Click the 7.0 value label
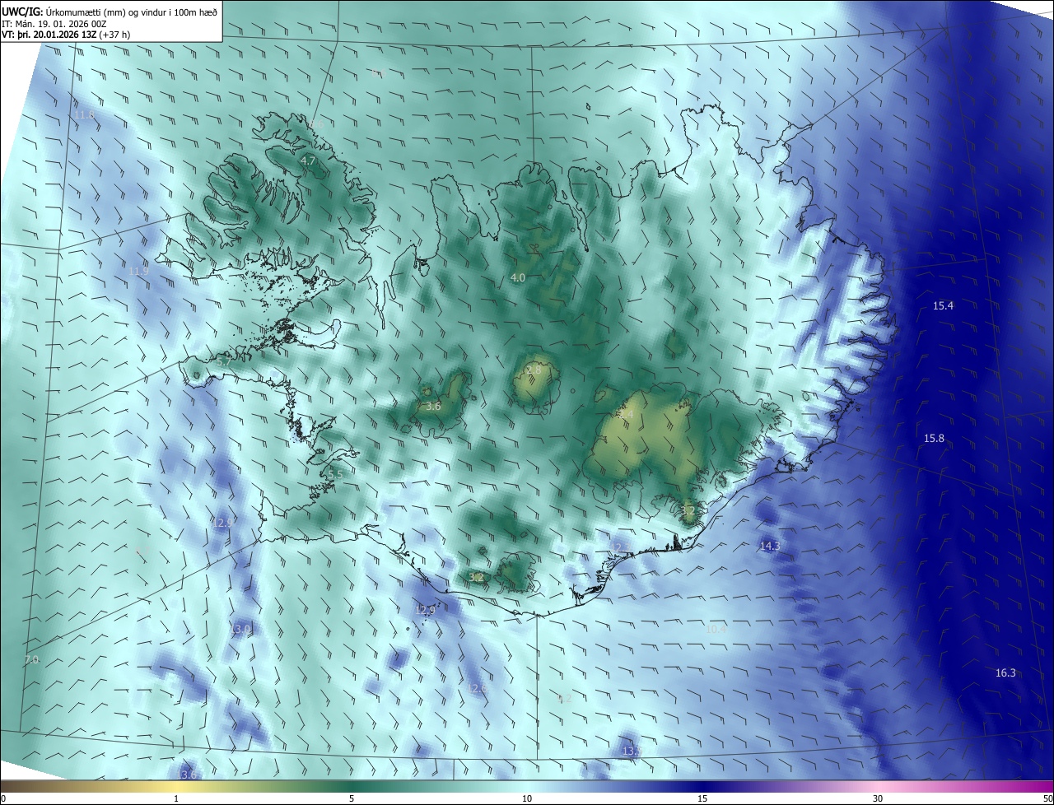 tap(31, 660)
